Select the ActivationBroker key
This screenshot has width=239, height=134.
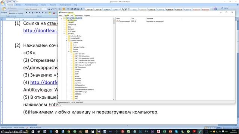click(76, 36)
